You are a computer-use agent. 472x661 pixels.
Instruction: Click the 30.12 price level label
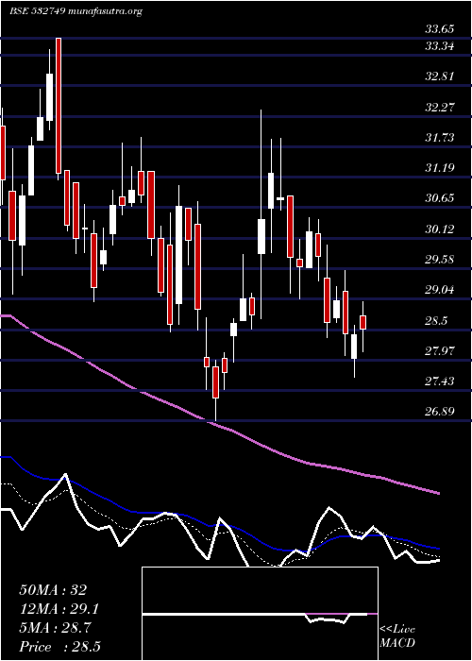pyautogui.click(x=440, y=229)
